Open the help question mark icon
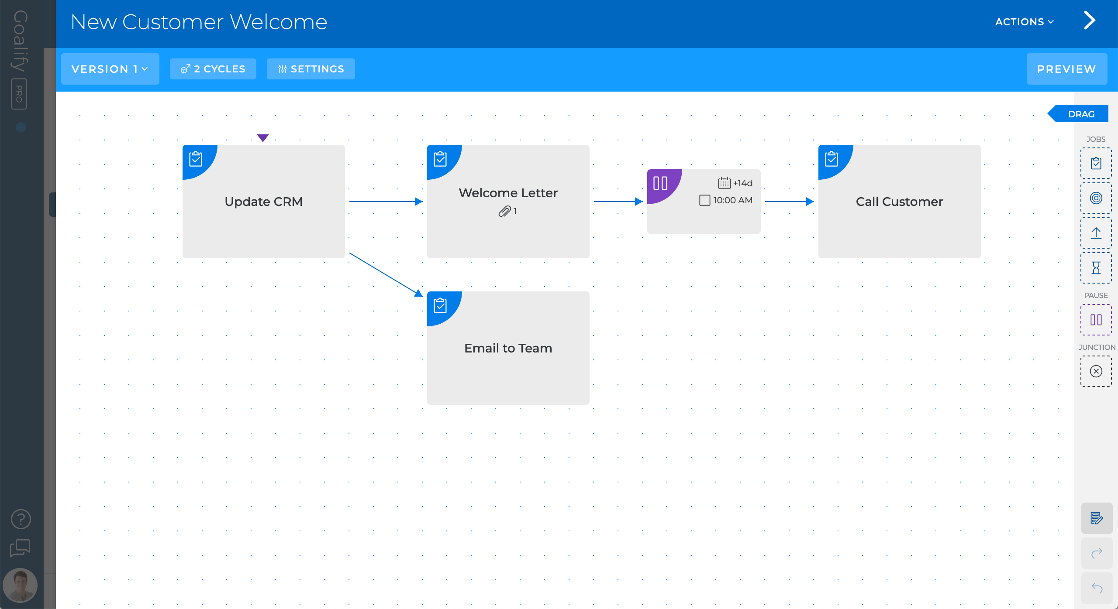This screenshot has width=1118, height=609. (20, 519)
